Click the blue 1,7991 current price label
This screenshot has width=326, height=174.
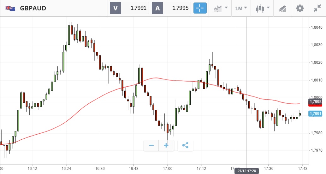click(315, 114)
